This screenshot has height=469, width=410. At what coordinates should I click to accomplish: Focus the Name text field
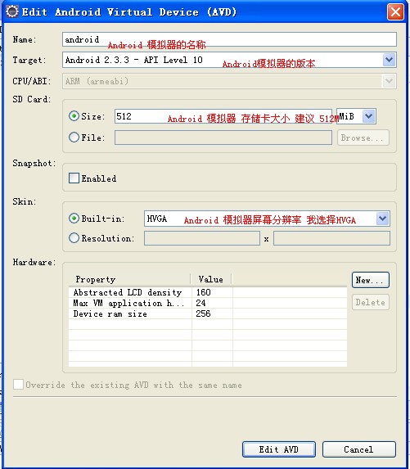229,39
